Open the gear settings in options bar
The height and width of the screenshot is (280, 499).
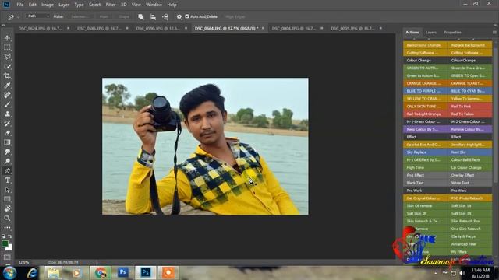(179, 17)
